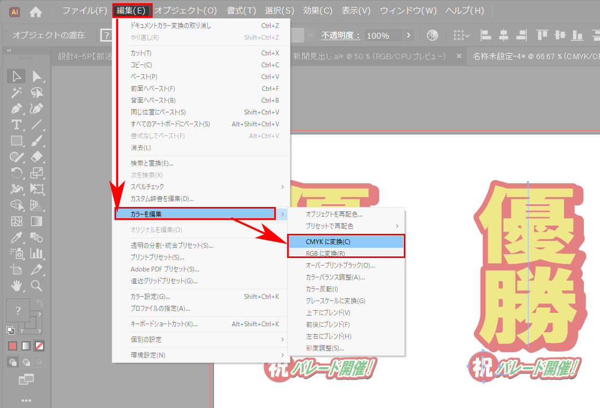Screen dimensions: 600x408
Task: Swap the fill and stroke colors
Action: pyautogui.click(x=39, y=303)
